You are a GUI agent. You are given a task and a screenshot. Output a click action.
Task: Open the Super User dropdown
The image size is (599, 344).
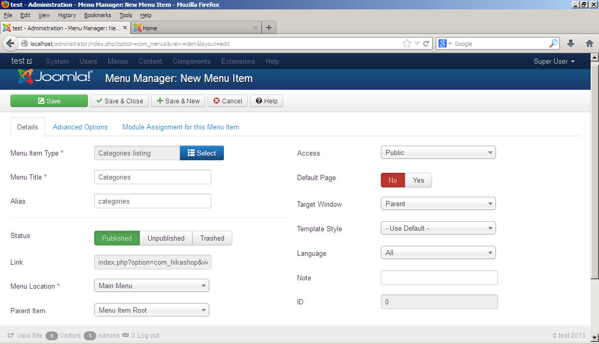point(554,62)
